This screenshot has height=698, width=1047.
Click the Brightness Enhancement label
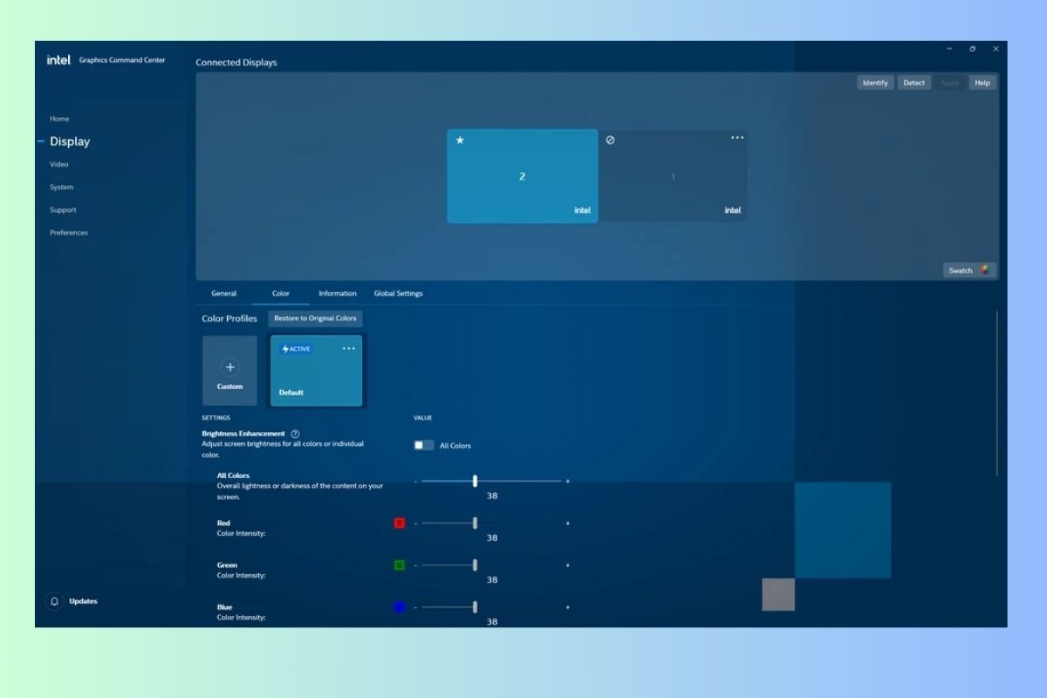243,434
